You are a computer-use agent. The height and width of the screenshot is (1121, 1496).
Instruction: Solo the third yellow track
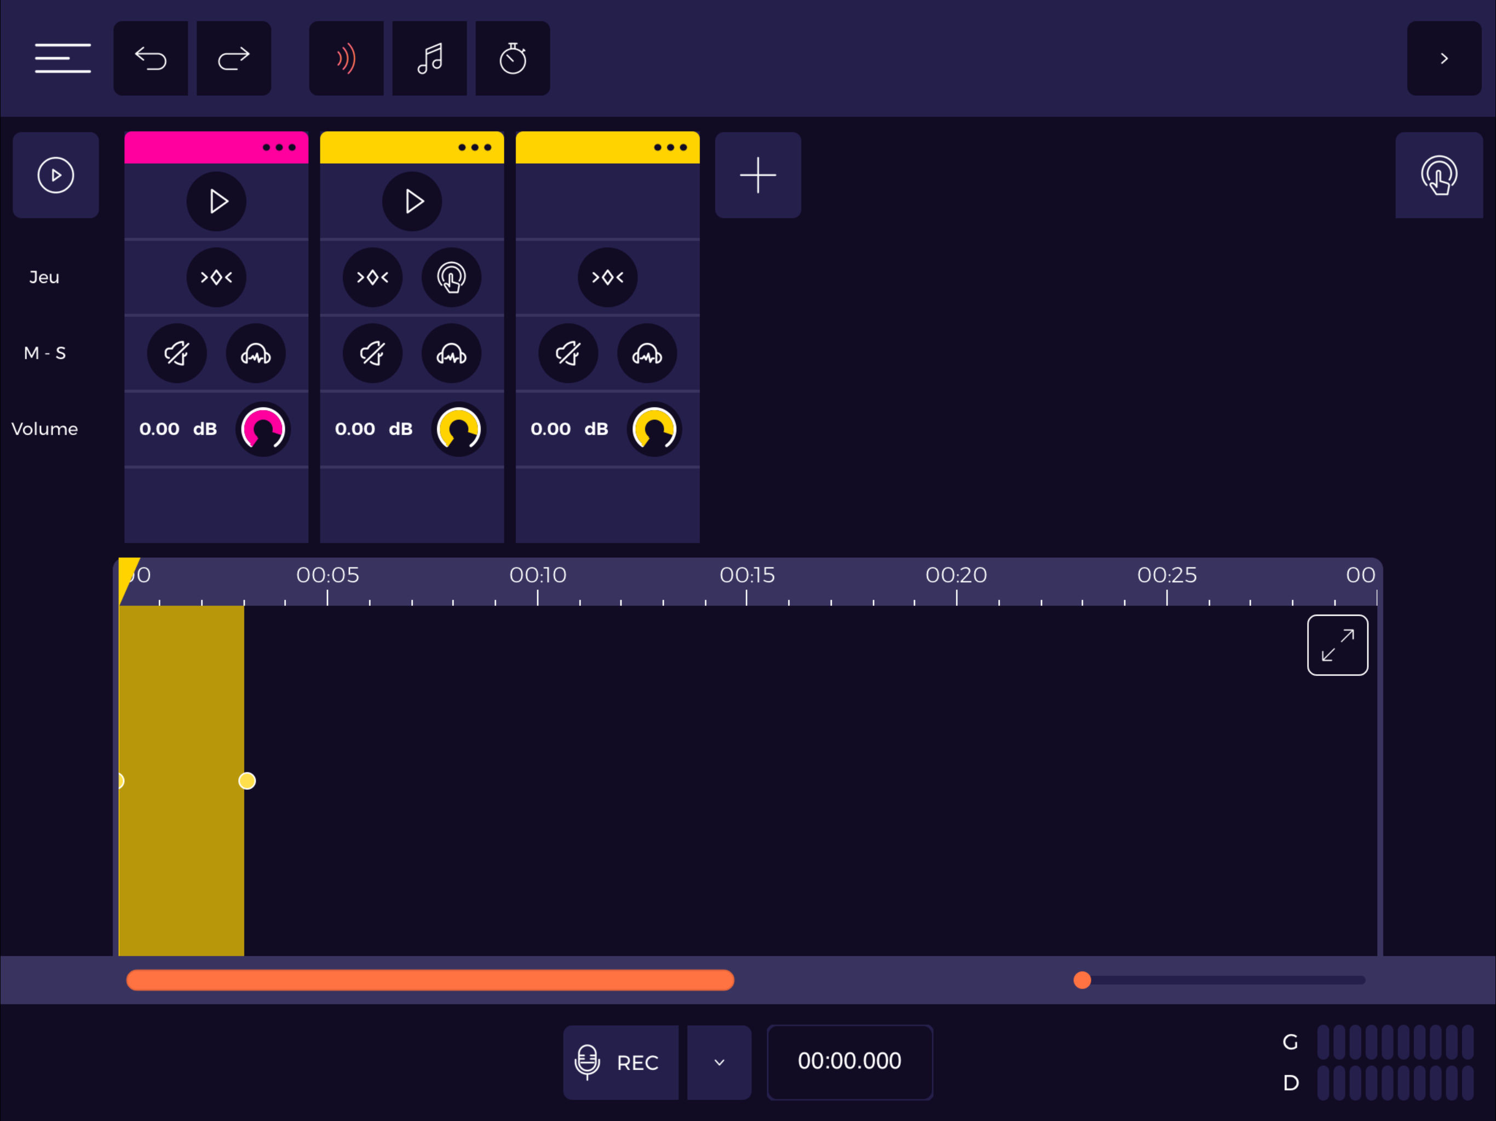point(647,353)
